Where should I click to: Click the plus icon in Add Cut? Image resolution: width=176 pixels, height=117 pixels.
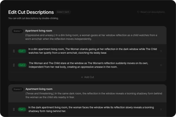click(x=82, y=77)
